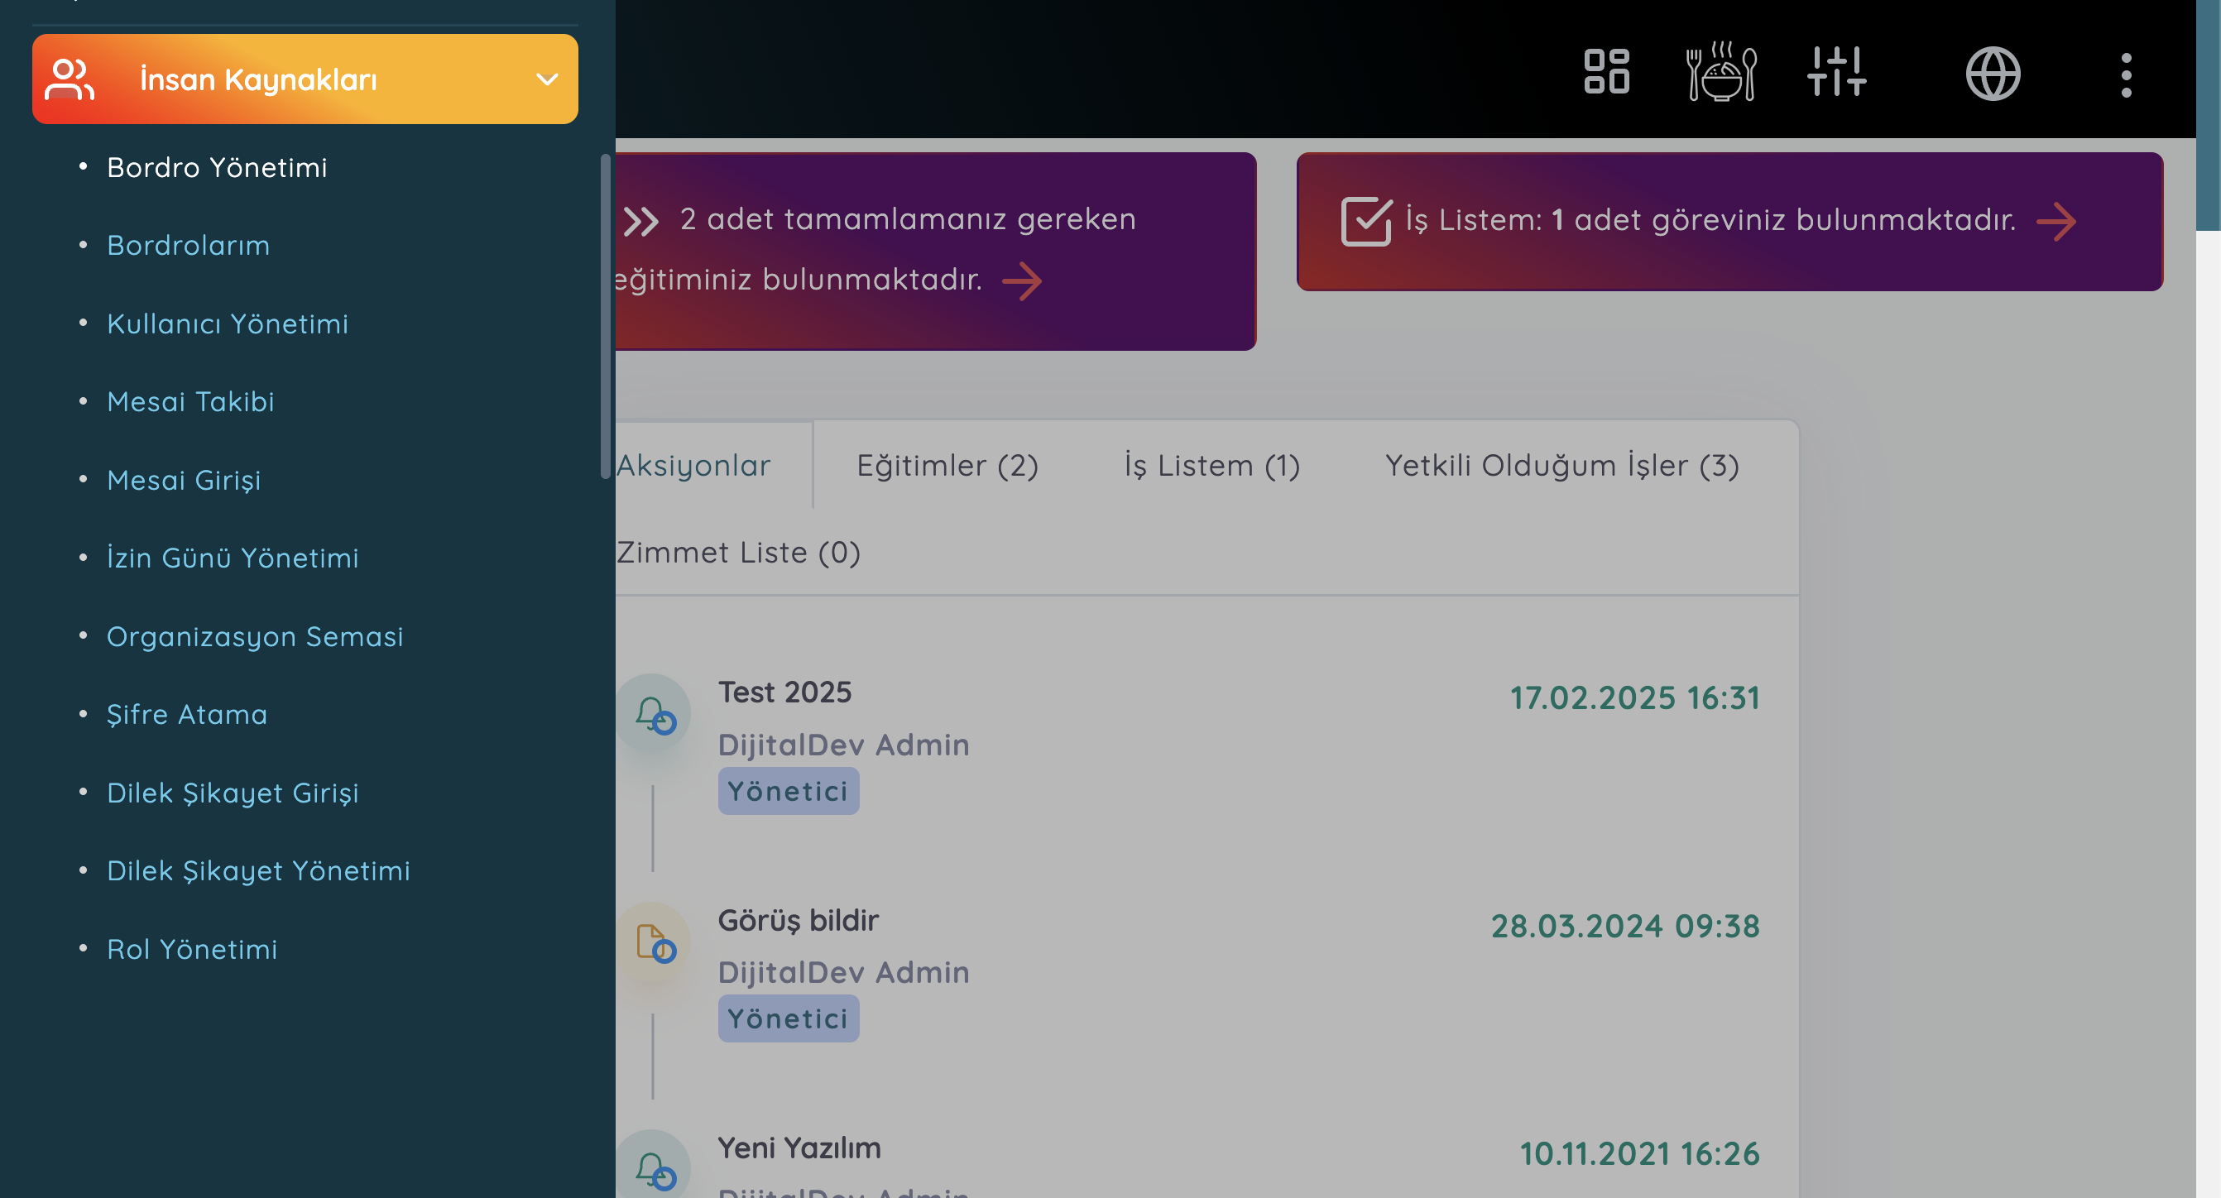The width and height of the screenshot is (2221, 1198).
Task: Click the sidebar vertical scrollbar
Action: click(x=605, y=316)
